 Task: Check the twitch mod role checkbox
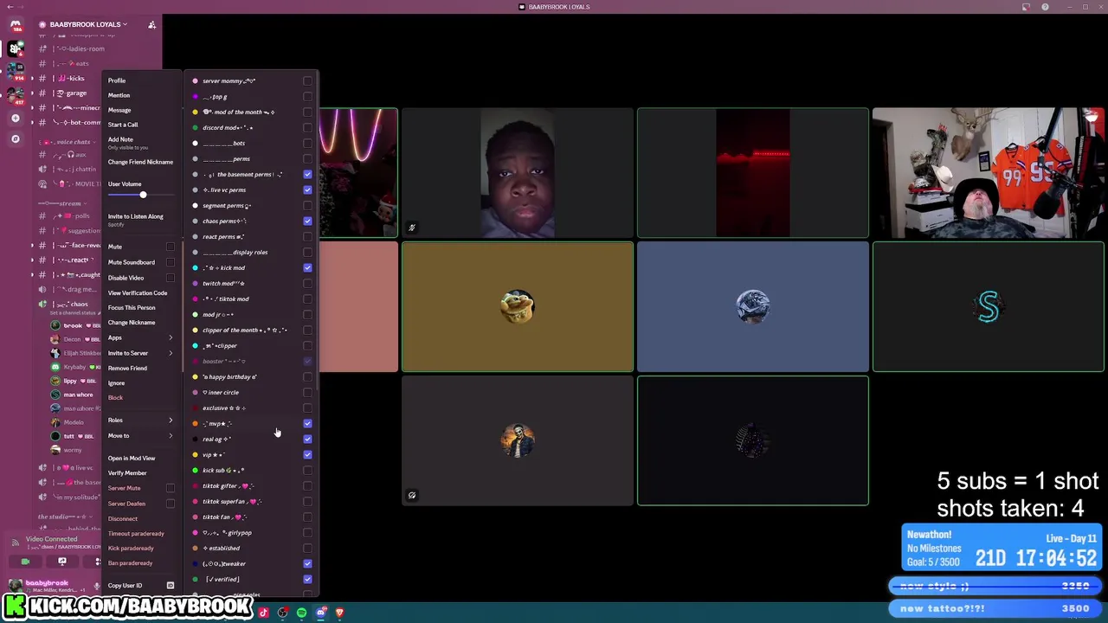[307, 283]
